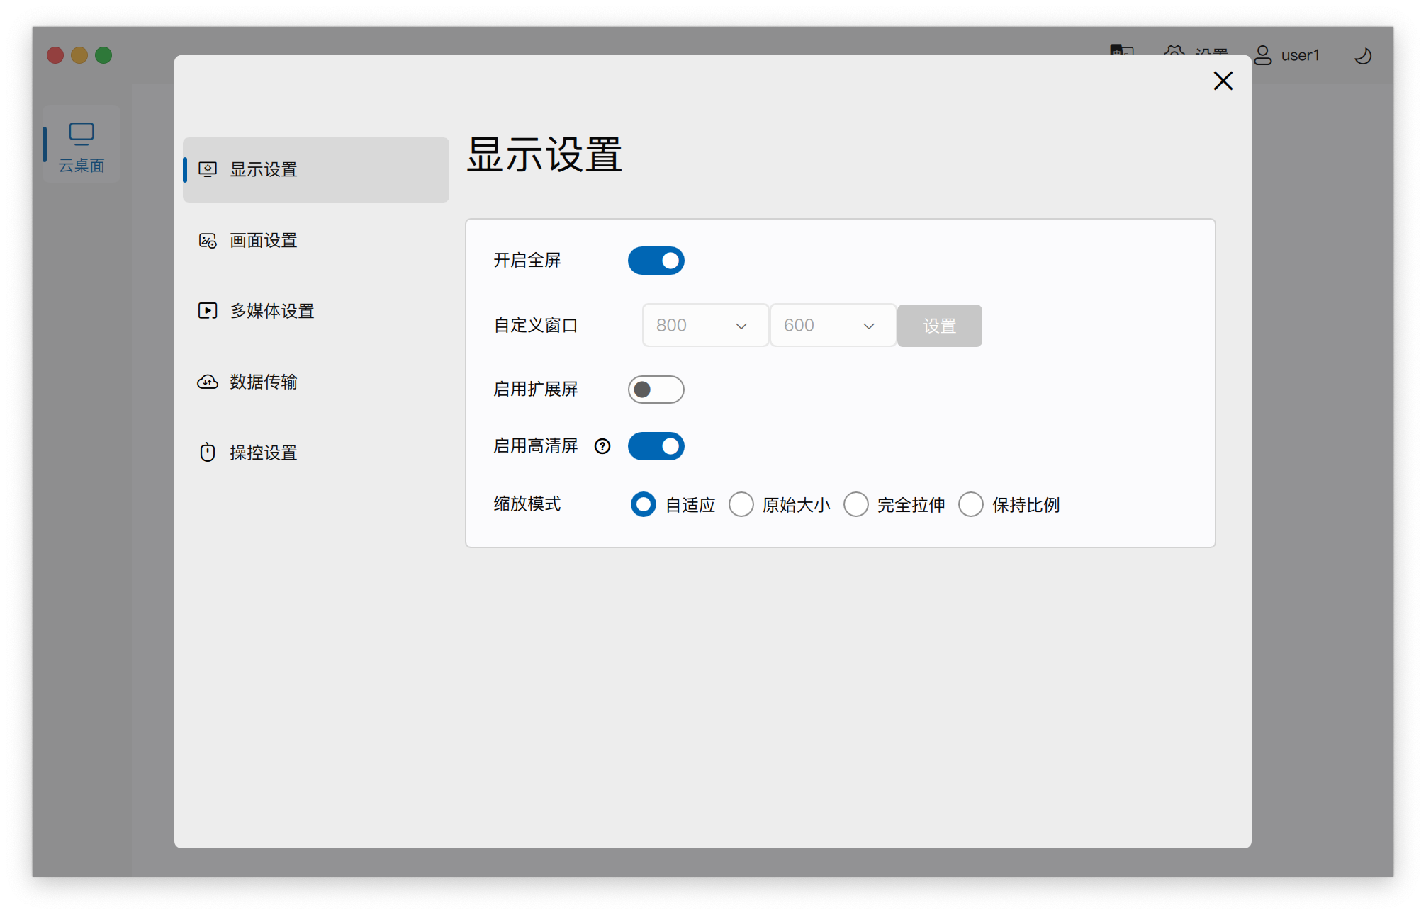
Task: Open the 800 width dropdown
Action: click(x=705, y=326)
